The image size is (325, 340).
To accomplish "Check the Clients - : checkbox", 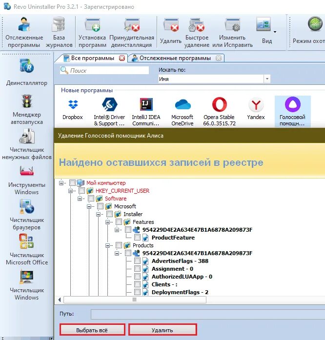I will pos(137,284).
